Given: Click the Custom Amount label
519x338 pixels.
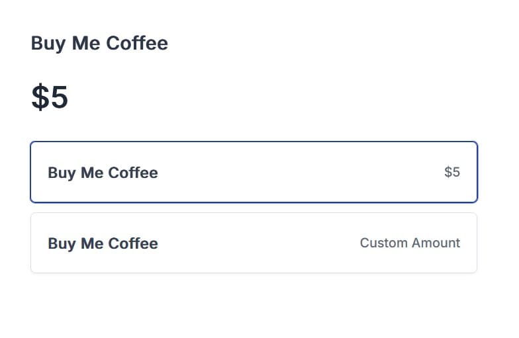Looking at the screenshot, I should [x=410, y=243].
